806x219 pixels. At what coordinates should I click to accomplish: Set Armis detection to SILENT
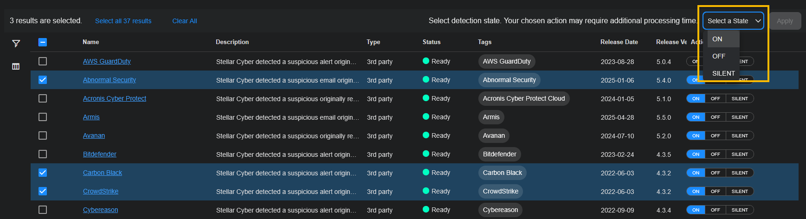[740, 117]
